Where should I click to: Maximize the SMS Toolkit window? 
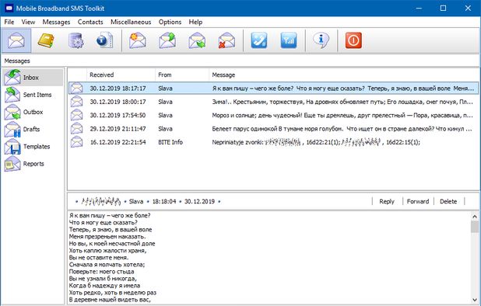(444, 9)
